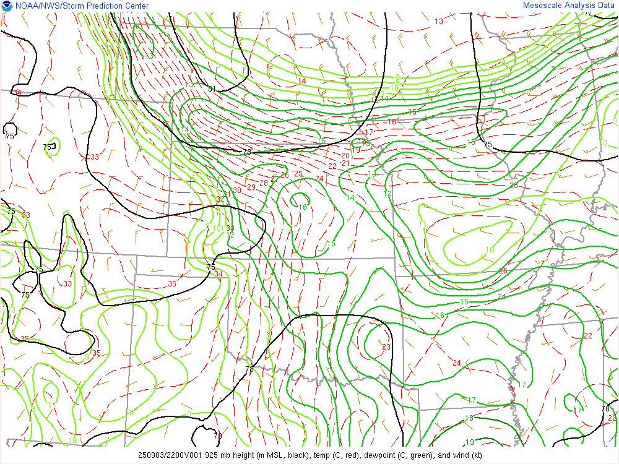Screen dimensions: 619x464
Task: Click green 16 label inside small closed contour
Action: 303,207
